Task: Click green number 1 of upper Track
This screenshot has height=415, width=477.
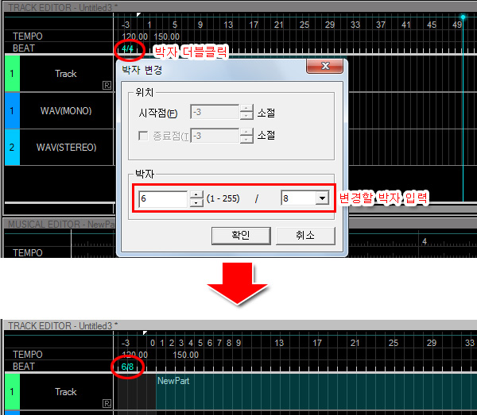Action: (12, 74)
